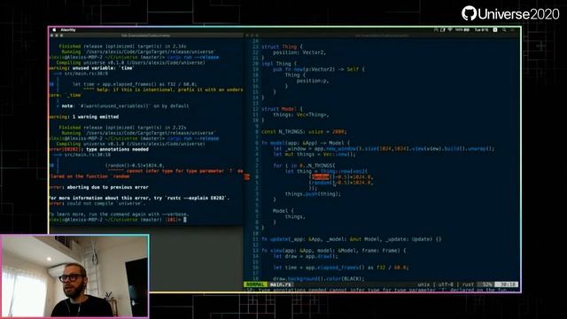Click the terminal prompt cursor block
This screenshot has height=319, width=567.
pos(185,220)
